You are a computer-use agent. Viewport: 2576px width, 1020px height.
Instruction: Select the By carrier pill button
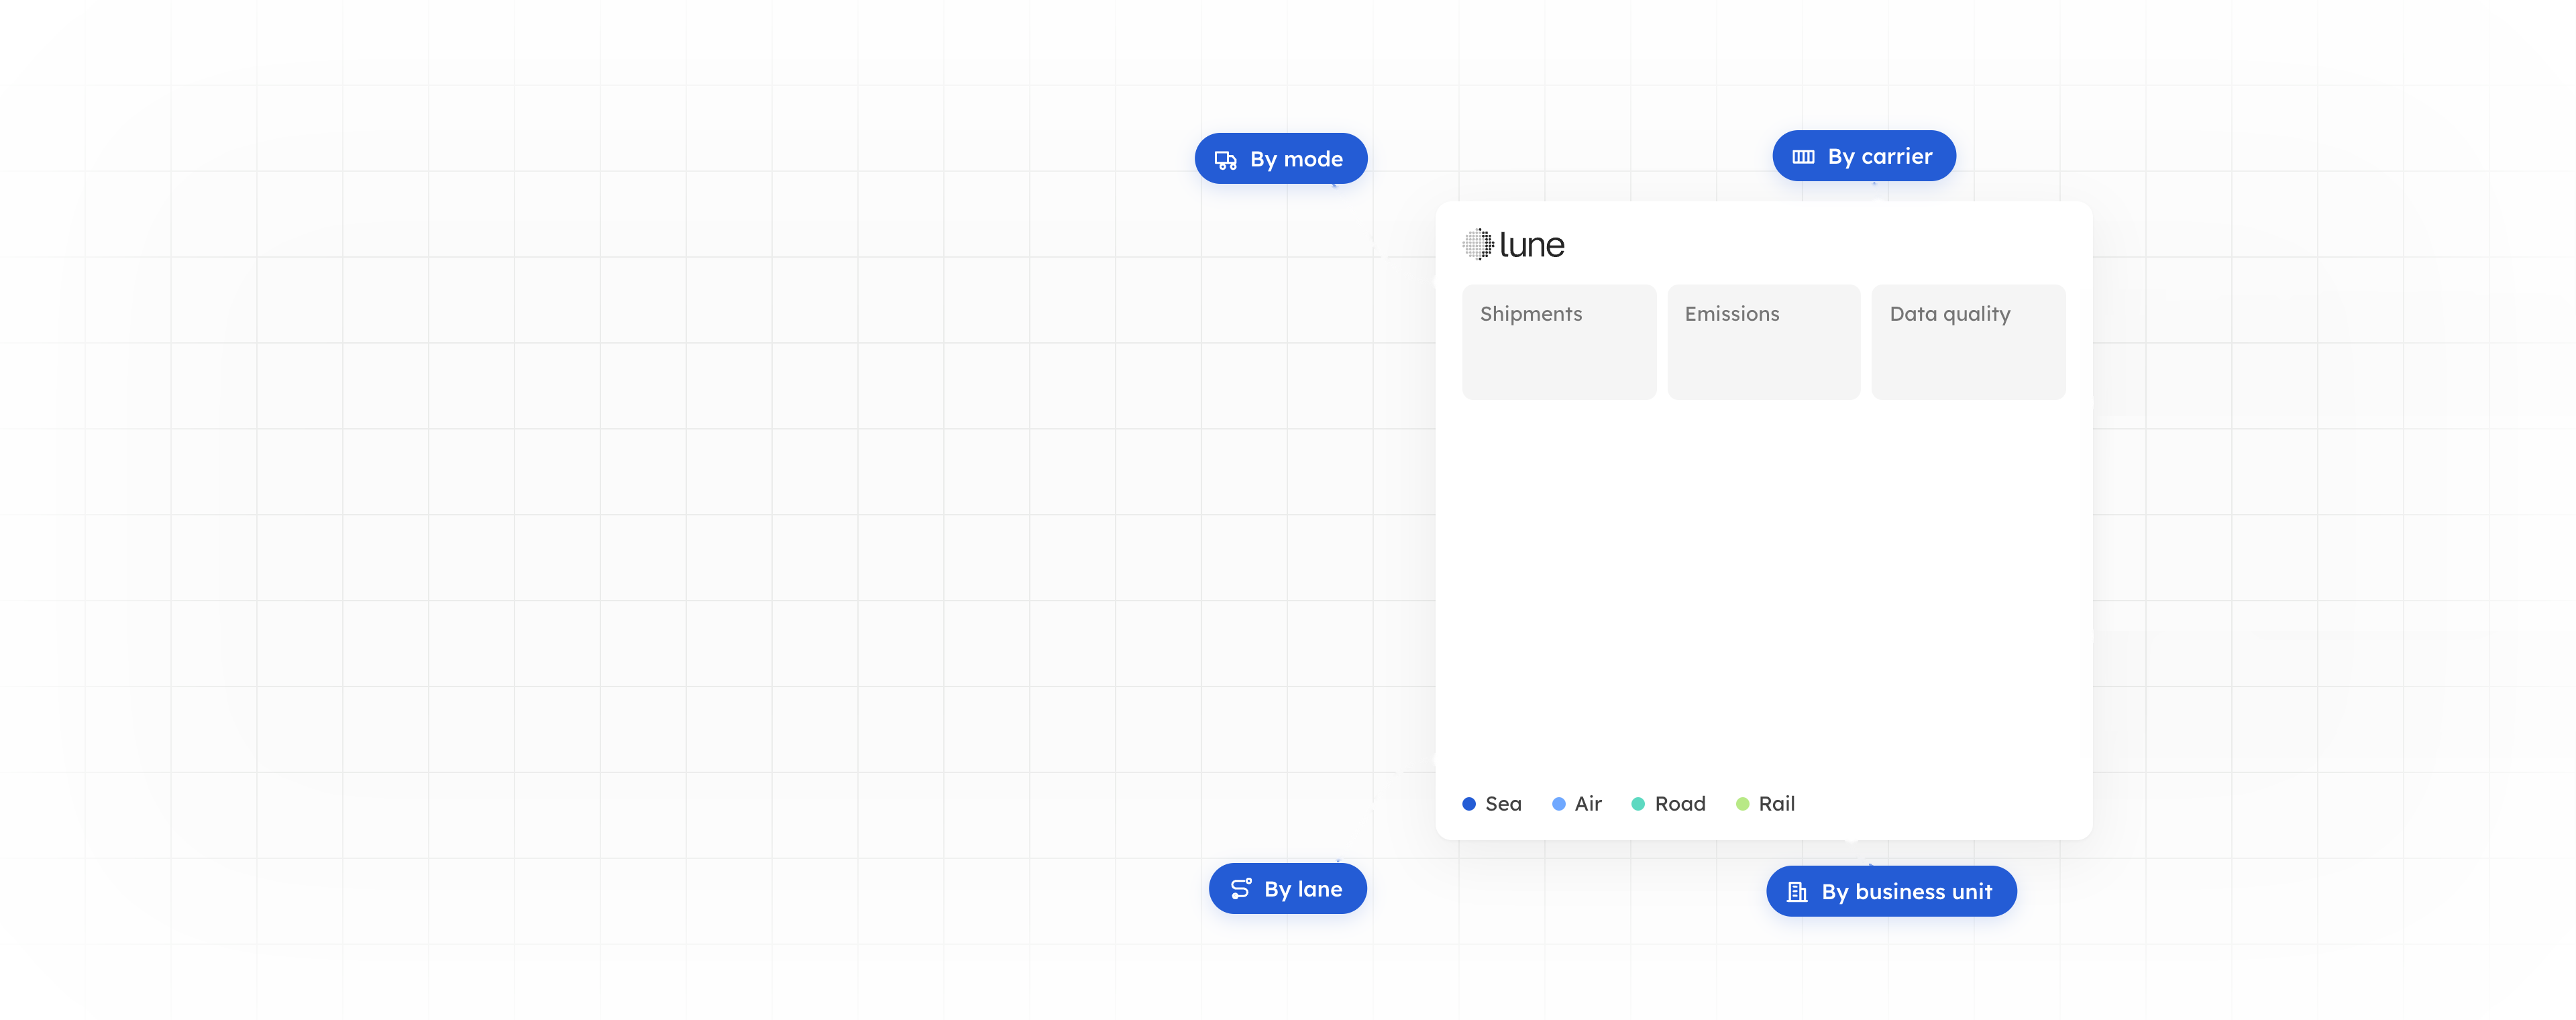coord(1864,156)
